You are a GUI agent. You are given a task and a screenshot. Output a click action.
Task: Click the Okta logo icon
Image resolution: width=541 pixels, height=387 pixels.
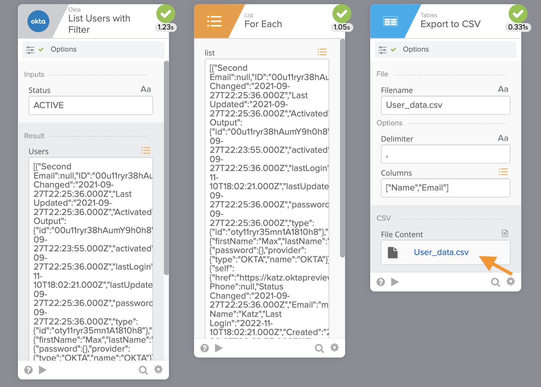click(38, 21)
